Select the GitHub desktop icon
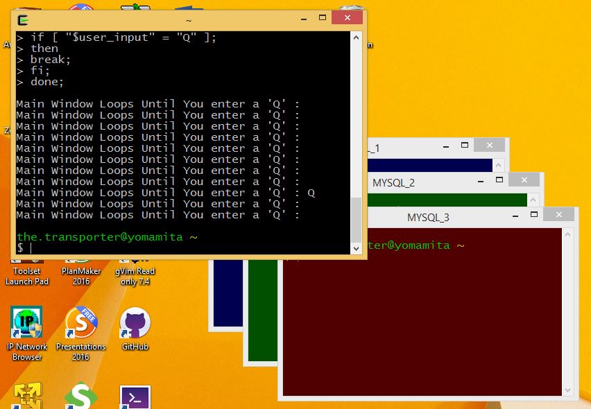Screen dimensions: 591x409 coord(135,329)
